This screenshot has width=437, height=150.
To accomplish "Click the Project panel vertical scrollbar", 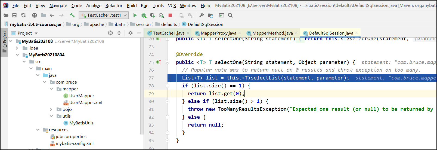I will point(141,86).
